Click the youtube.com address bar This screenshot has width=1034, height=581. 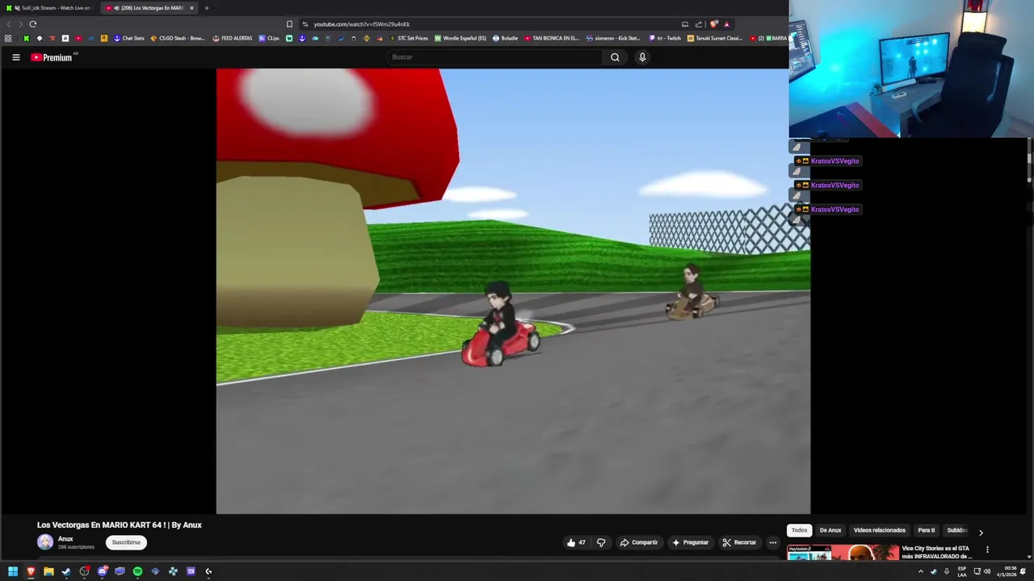(x=493, y=24)
